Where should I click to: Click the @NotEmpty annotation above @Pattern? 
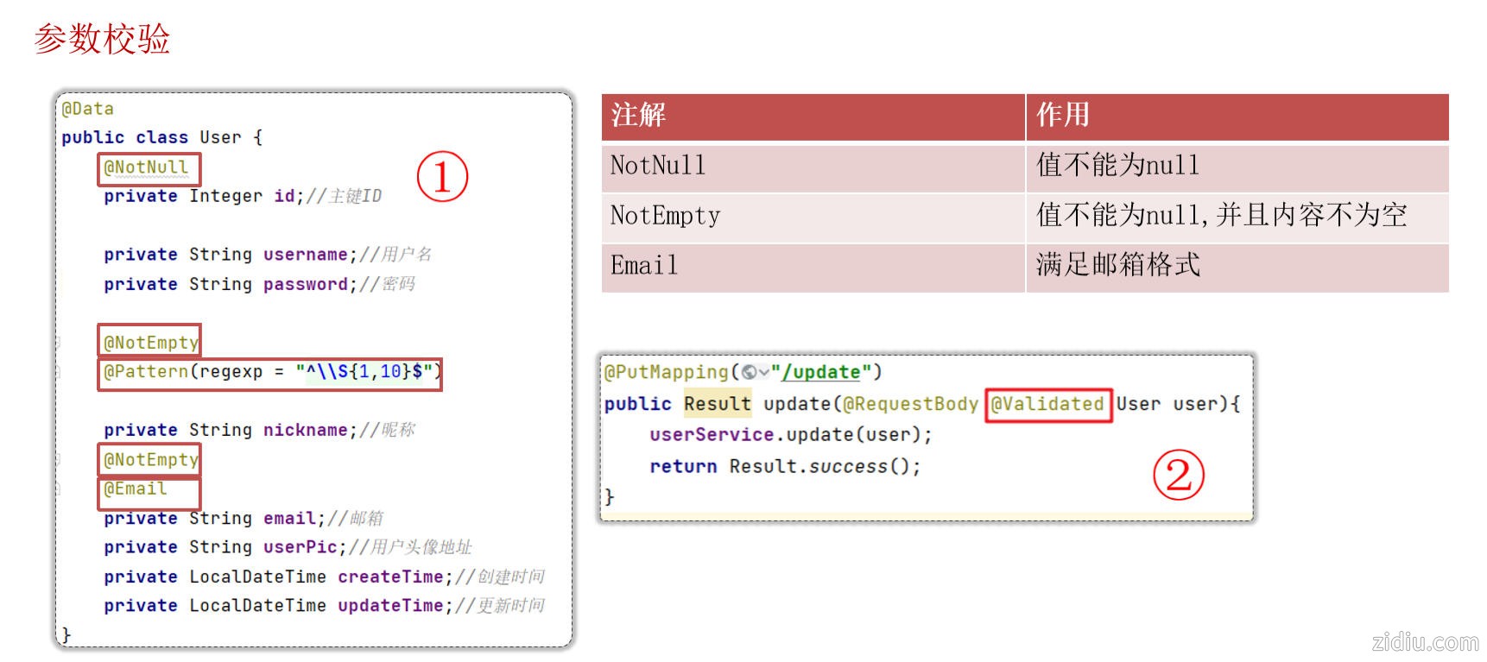tap(149, 342)
